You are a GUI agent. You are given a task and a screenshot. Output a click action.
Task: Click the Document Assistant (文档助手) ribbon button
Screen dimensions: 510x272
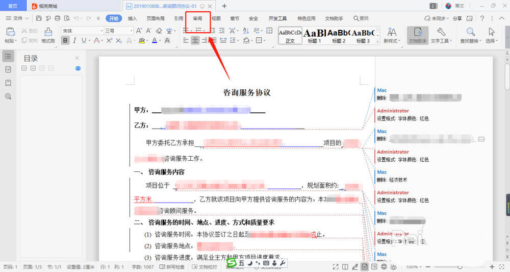pos(418,35)
